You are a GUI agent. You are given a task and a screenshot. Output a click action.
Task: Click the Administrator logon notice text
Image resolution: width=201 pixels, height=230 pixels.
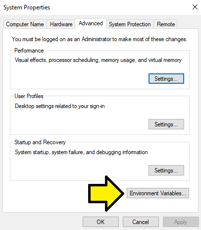click(100, 39)
